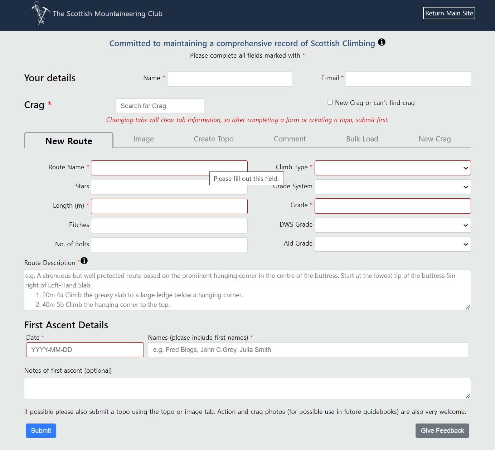The image size is (495, 450).
Task: Click the Scottish Mountaineering Club logo icon
Action: pos(41,13)
